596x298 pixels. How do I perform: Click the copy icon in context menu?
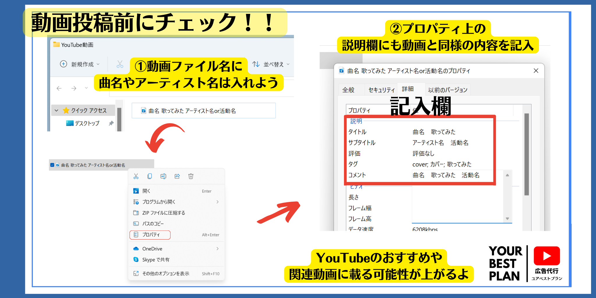[x=150, y=176]
